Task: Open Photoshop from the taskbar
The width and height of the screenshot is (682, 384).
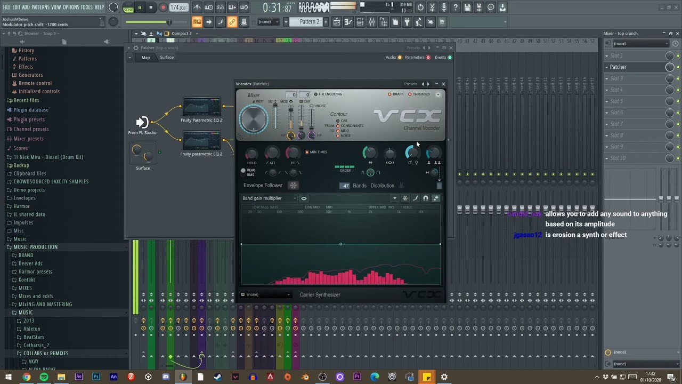Action: [x=96, y=377]
